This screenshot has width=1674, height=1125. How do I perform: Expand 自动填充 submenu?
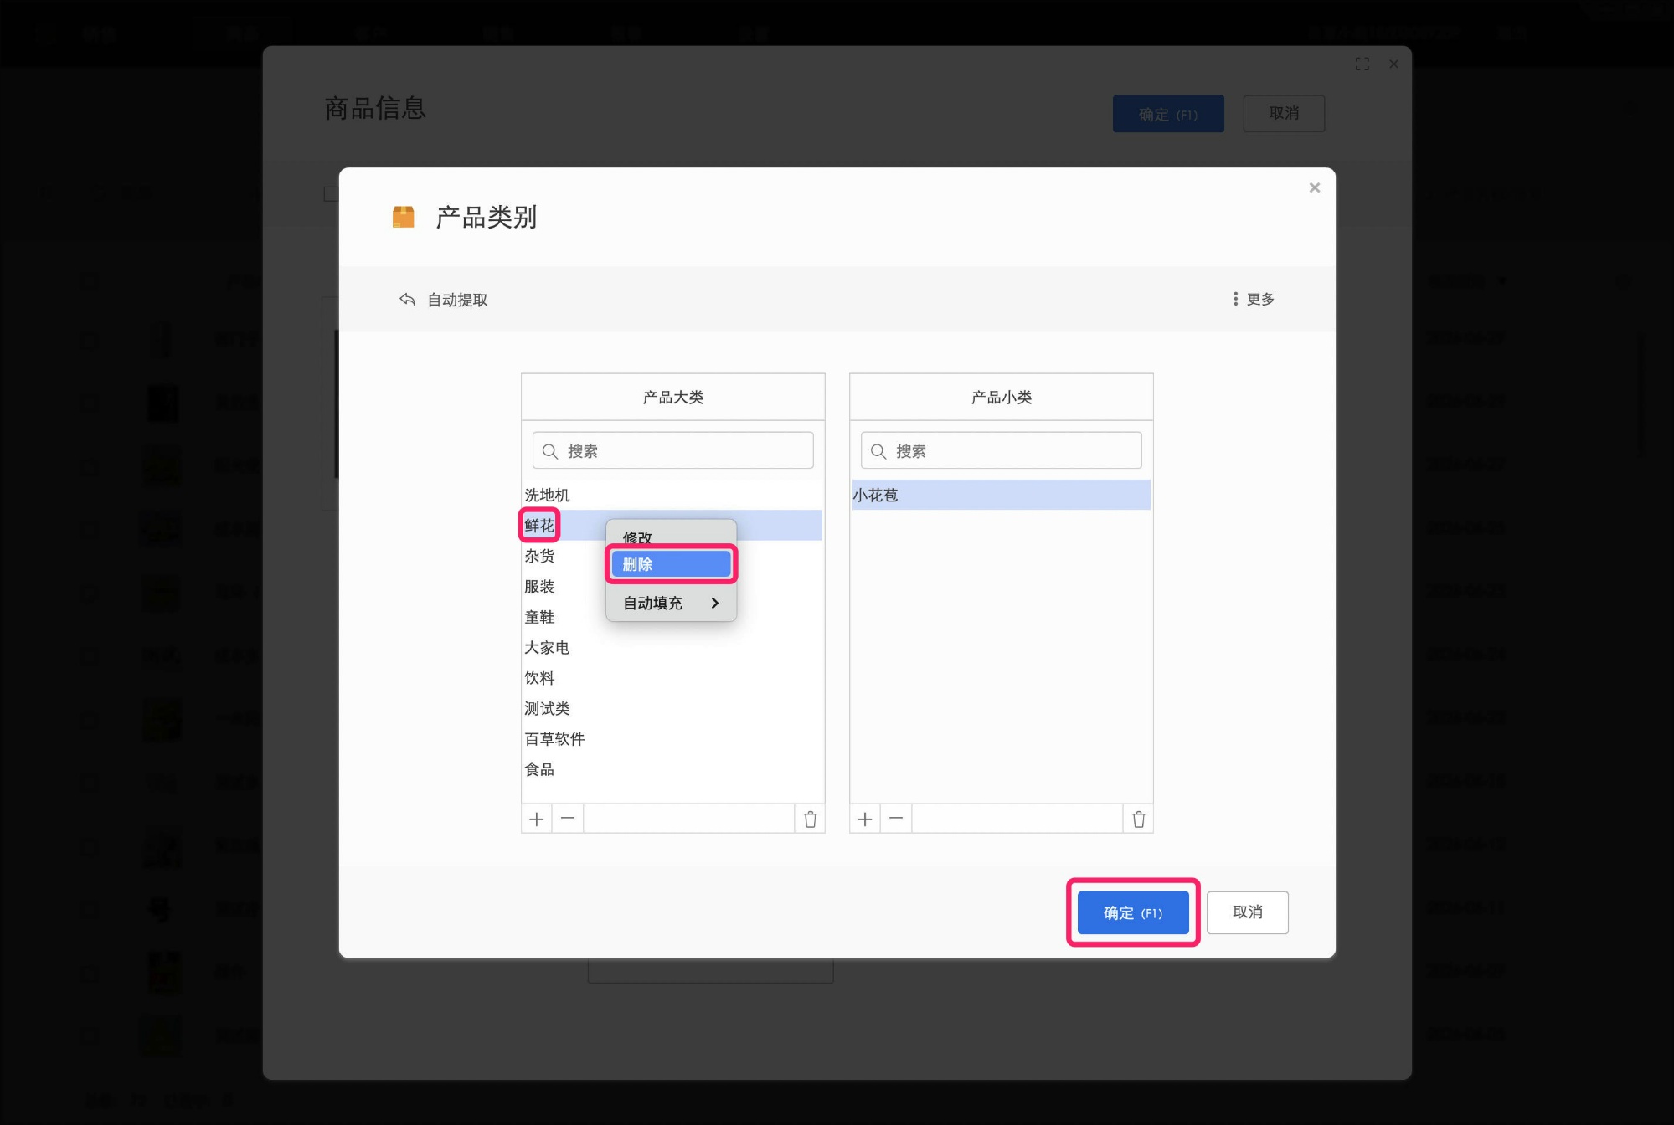click(671, 604)
